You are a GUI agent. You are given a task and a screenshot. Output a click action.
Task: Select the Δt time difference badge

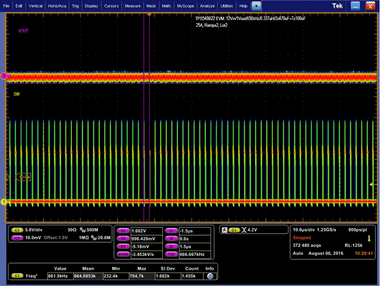(x=172, y=246)
